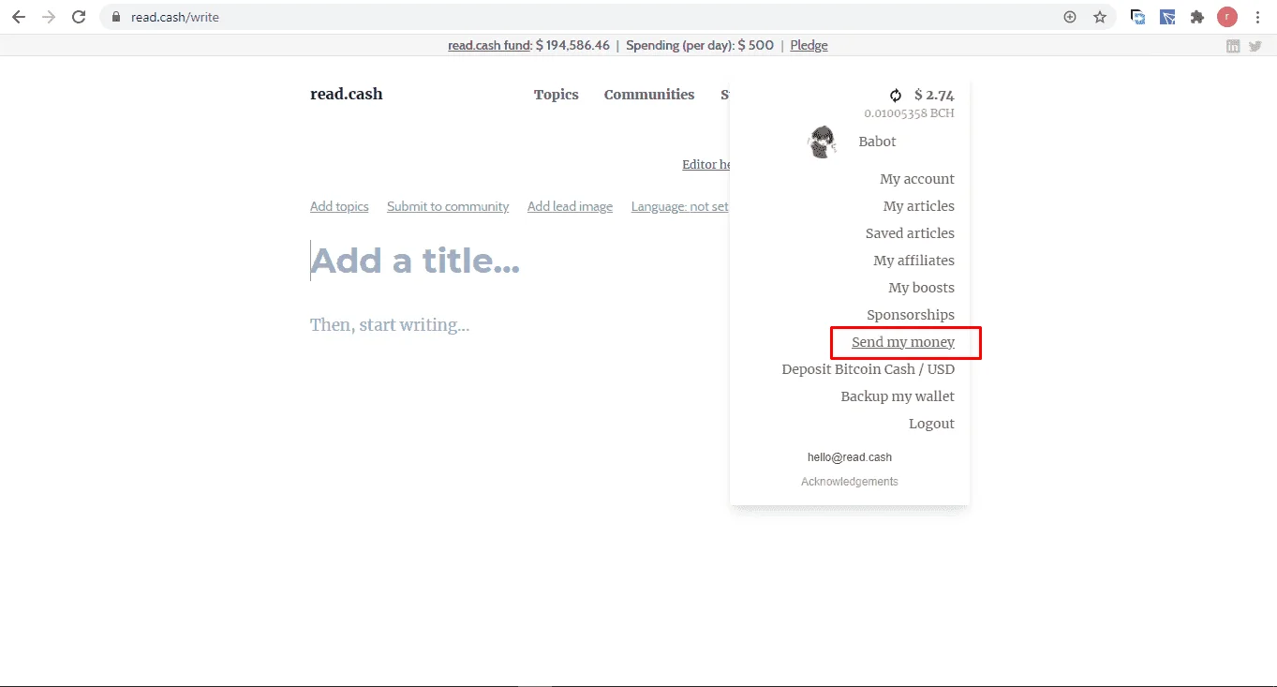Click the Babot profile avatar image
The width and height of the screenshot is (1277, 687).
(822, 142)
